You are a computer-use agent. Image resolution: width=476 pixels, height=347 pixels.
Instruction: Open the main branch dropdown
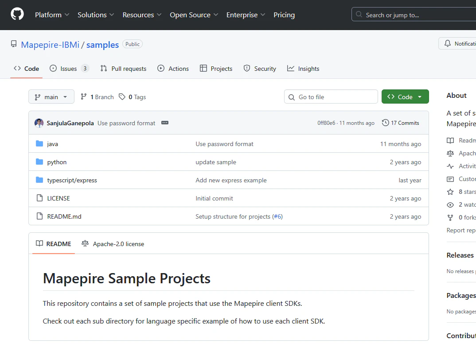(x=51, y=96)
